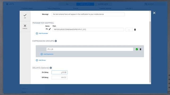Open the Lists grid icon in background

pyautogui.click(x=7, y=4)
